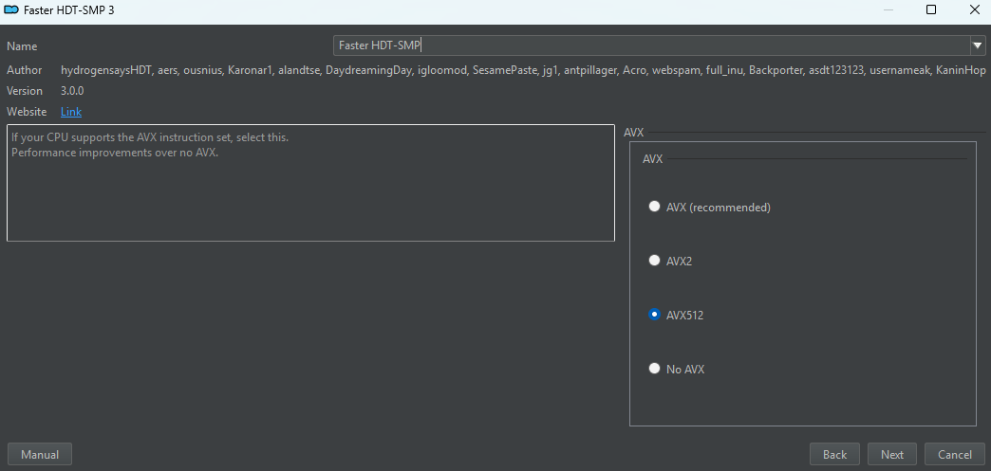The width and height of the screenshot is (991, 471).
Task: Click the Version 3.0.0 value
Action: point(72,91)
